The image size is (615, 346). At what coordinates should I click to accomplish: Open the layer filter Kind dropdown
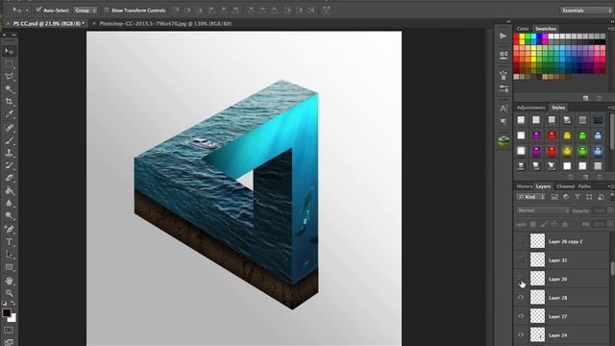(x=531, y=197)
